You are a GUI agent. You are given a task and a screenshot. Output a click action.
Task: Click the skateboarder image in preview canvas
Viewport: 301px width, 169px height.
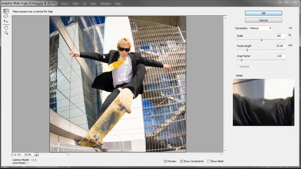[118, 84]
